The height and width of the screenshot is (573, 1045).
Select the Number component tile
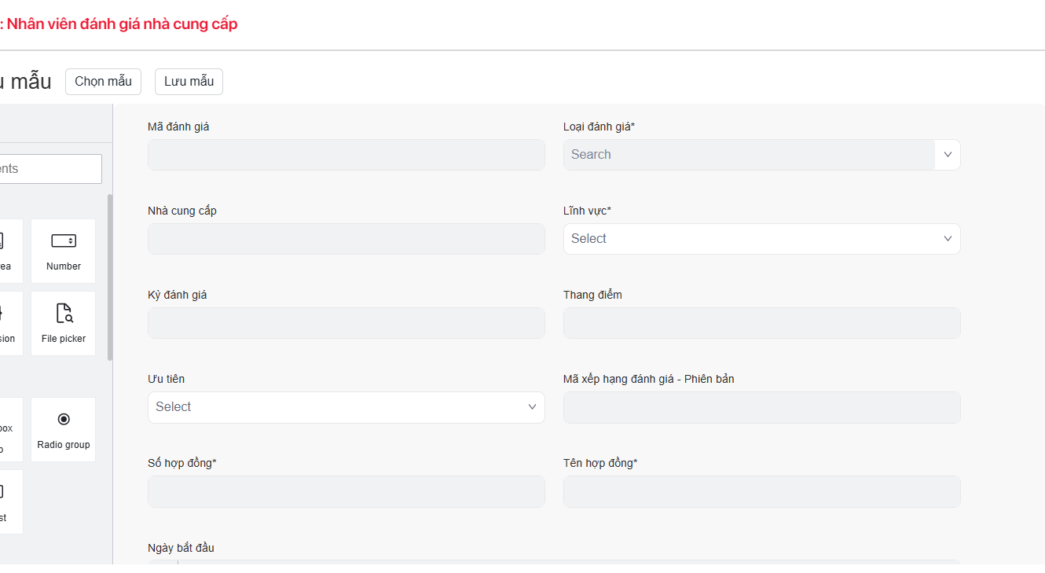click(x=63, y=251)
